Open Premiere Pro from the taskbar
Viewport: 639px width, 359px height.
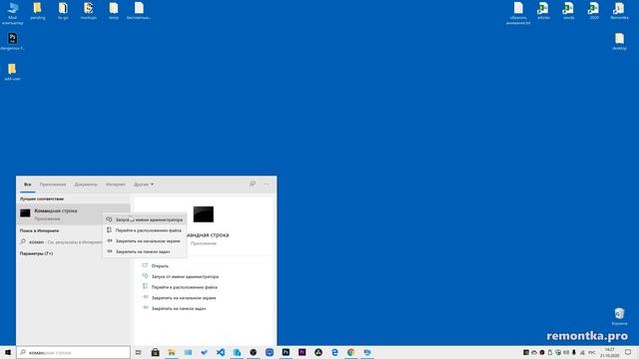tap(302, 352)
